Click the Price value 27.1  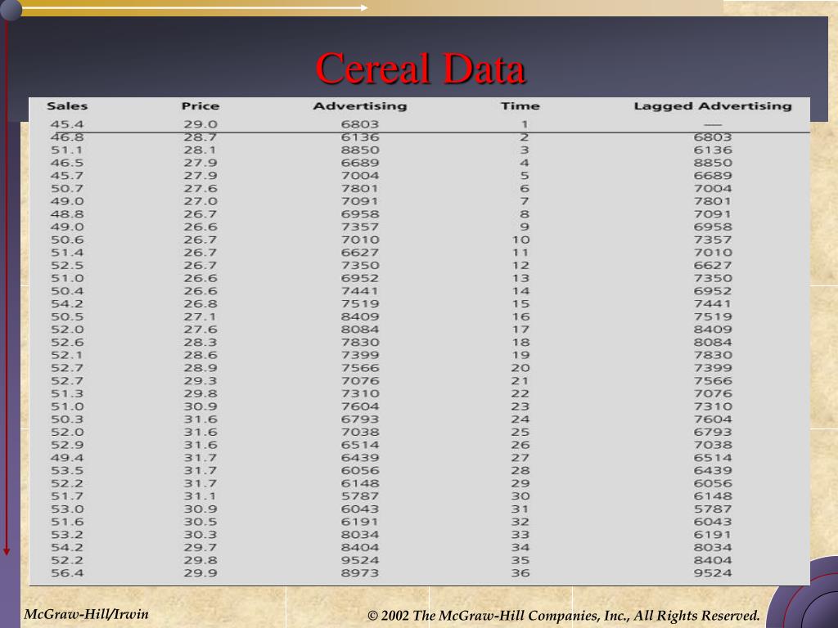coord(200,316)
